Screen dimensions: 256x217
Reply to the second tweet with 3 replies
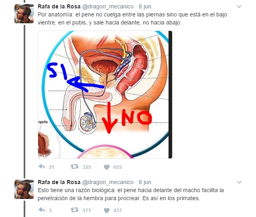(42, 210)
